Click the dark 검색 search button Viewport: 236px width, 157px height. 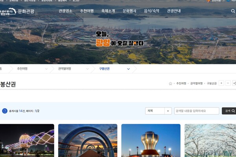click(229, 111)
